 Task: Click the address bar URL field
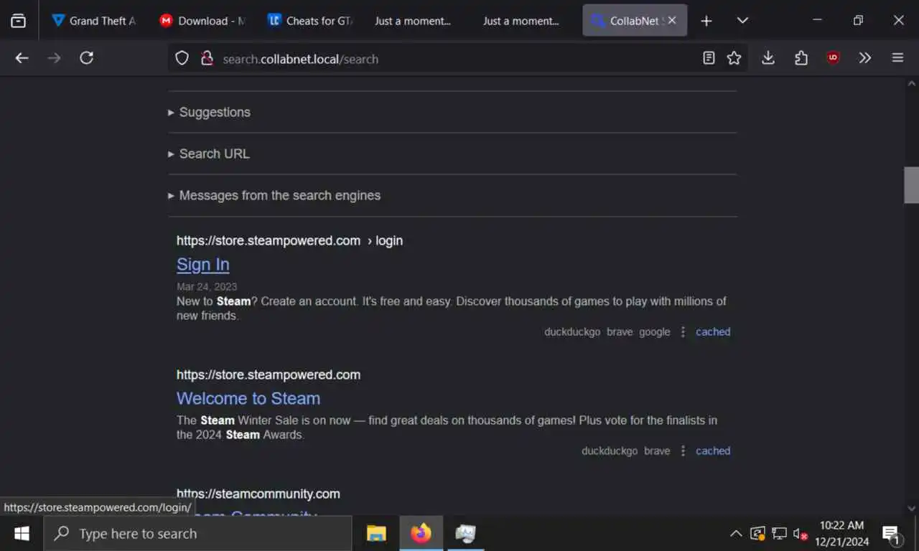[457, 59]
